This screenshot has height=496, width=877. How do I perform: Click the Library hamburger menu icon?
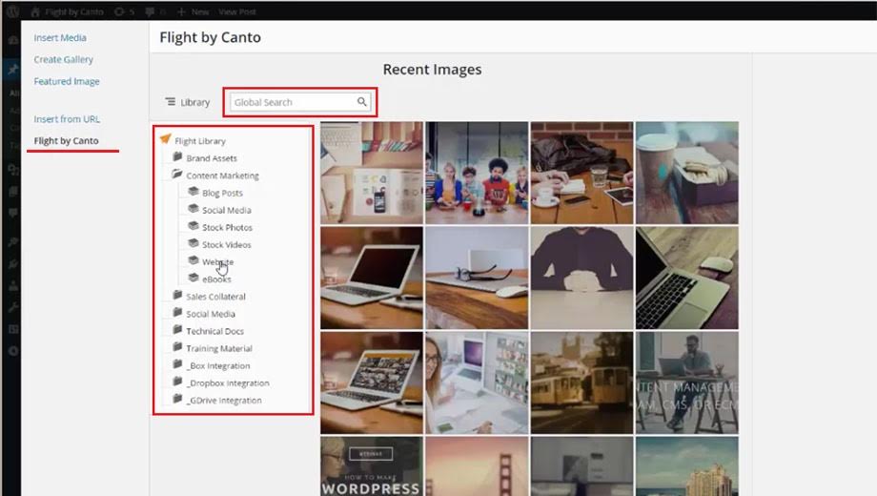[171, 102]
